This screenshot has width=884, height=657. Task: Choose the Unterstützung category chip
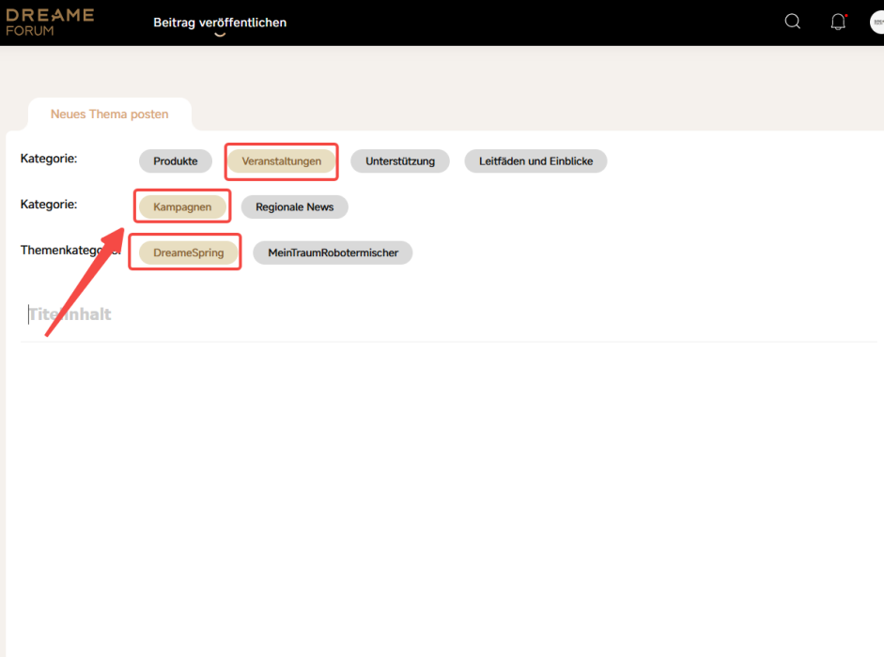(400, 161)
